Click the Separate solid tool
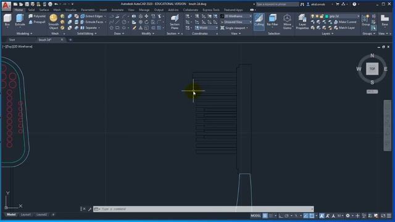Viewport: 395px width, 222px height. click(89, 28)
